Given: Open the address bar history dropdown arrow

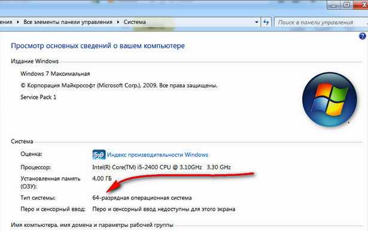Looking at the screenshot, I should click(x=257, y=22).
